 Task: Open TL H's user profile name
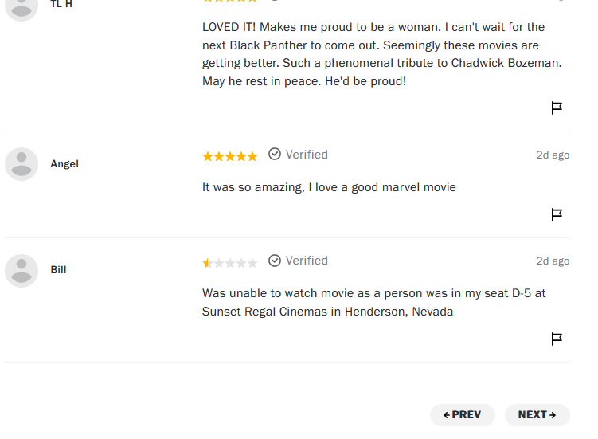[61, 4]
